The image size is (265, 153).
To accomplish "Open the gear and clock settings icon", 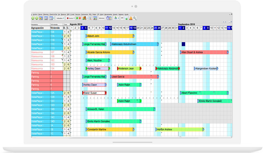I will click(109, 18).
